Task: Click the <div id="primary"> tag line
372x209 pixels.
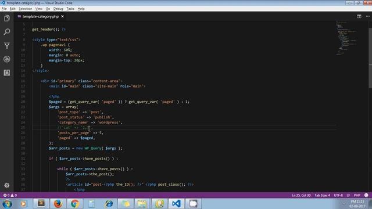Action: pyautogui.click(x=81, y=81)
